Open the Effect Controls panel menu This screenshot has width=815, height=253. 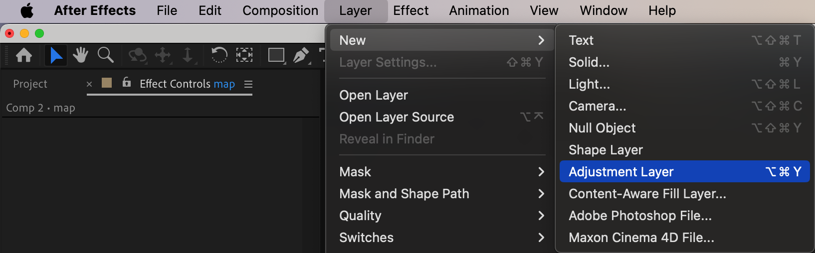(248, 84)
